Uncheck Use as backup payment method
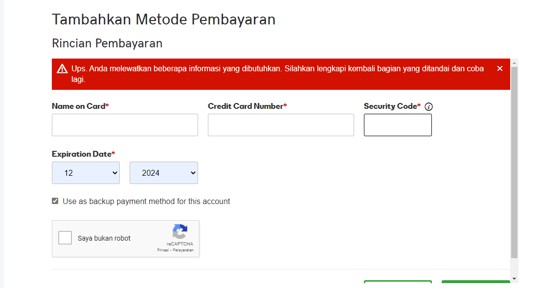The width and height of the screenshot is (539, 288). (x=55, y=201)
